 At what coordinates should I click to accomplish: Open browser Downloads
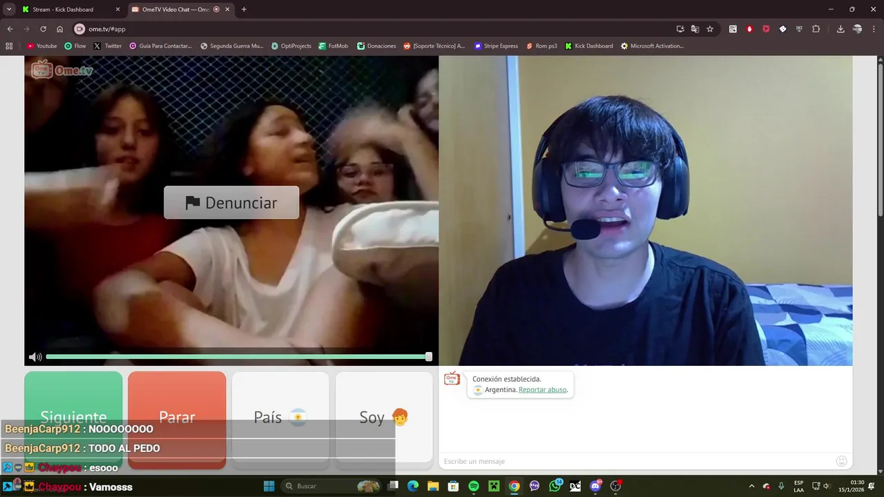click(x=840, y=29)
